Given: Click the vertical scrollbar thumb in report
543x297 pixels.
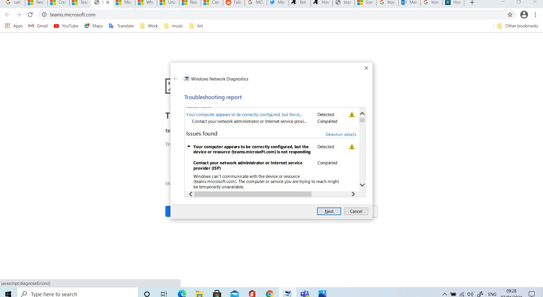Looking at the screenshot, I should pyautogui.click(x=362, y=120).
